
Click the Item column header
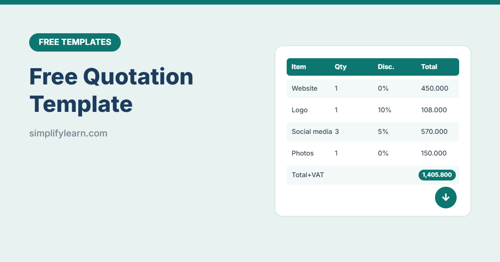(x=299, y=67)
